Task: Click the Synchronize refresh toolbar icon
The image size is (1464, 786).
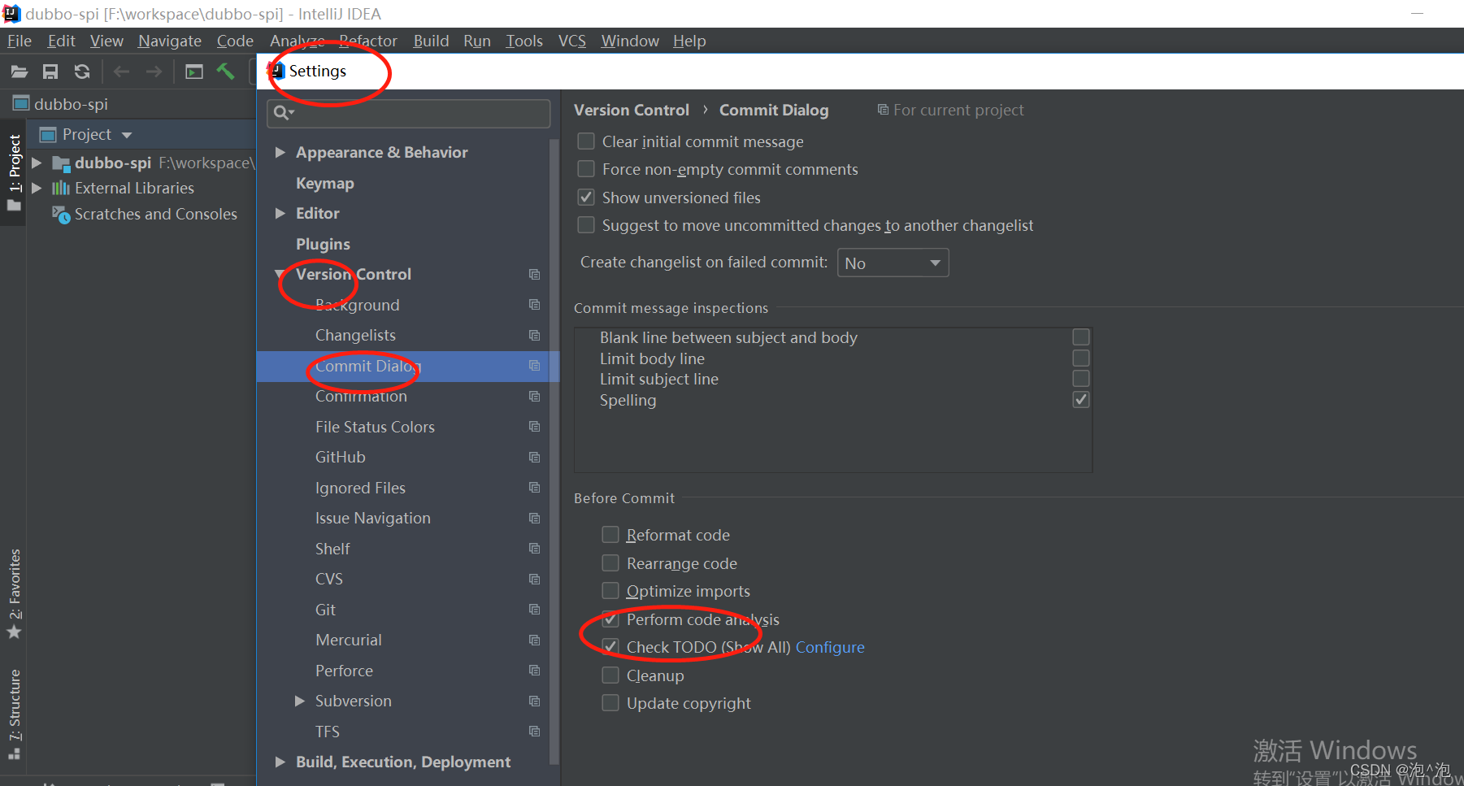Action: [x=82, y=72]
